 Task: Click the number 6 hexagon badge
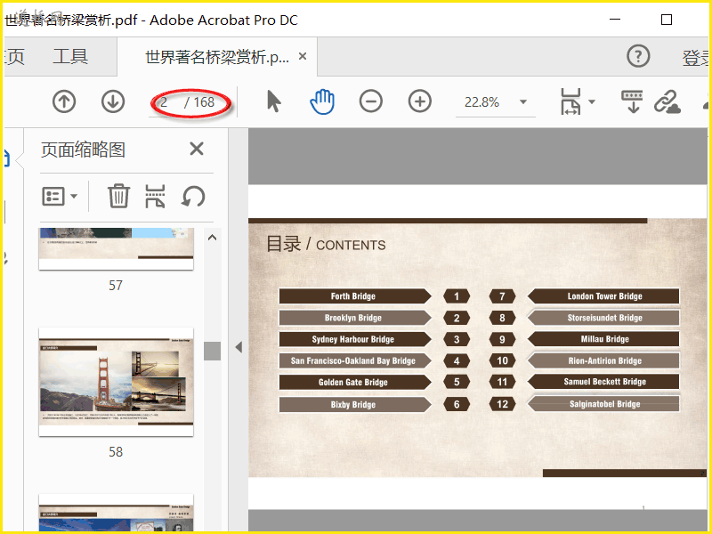[x=457, y=404]
